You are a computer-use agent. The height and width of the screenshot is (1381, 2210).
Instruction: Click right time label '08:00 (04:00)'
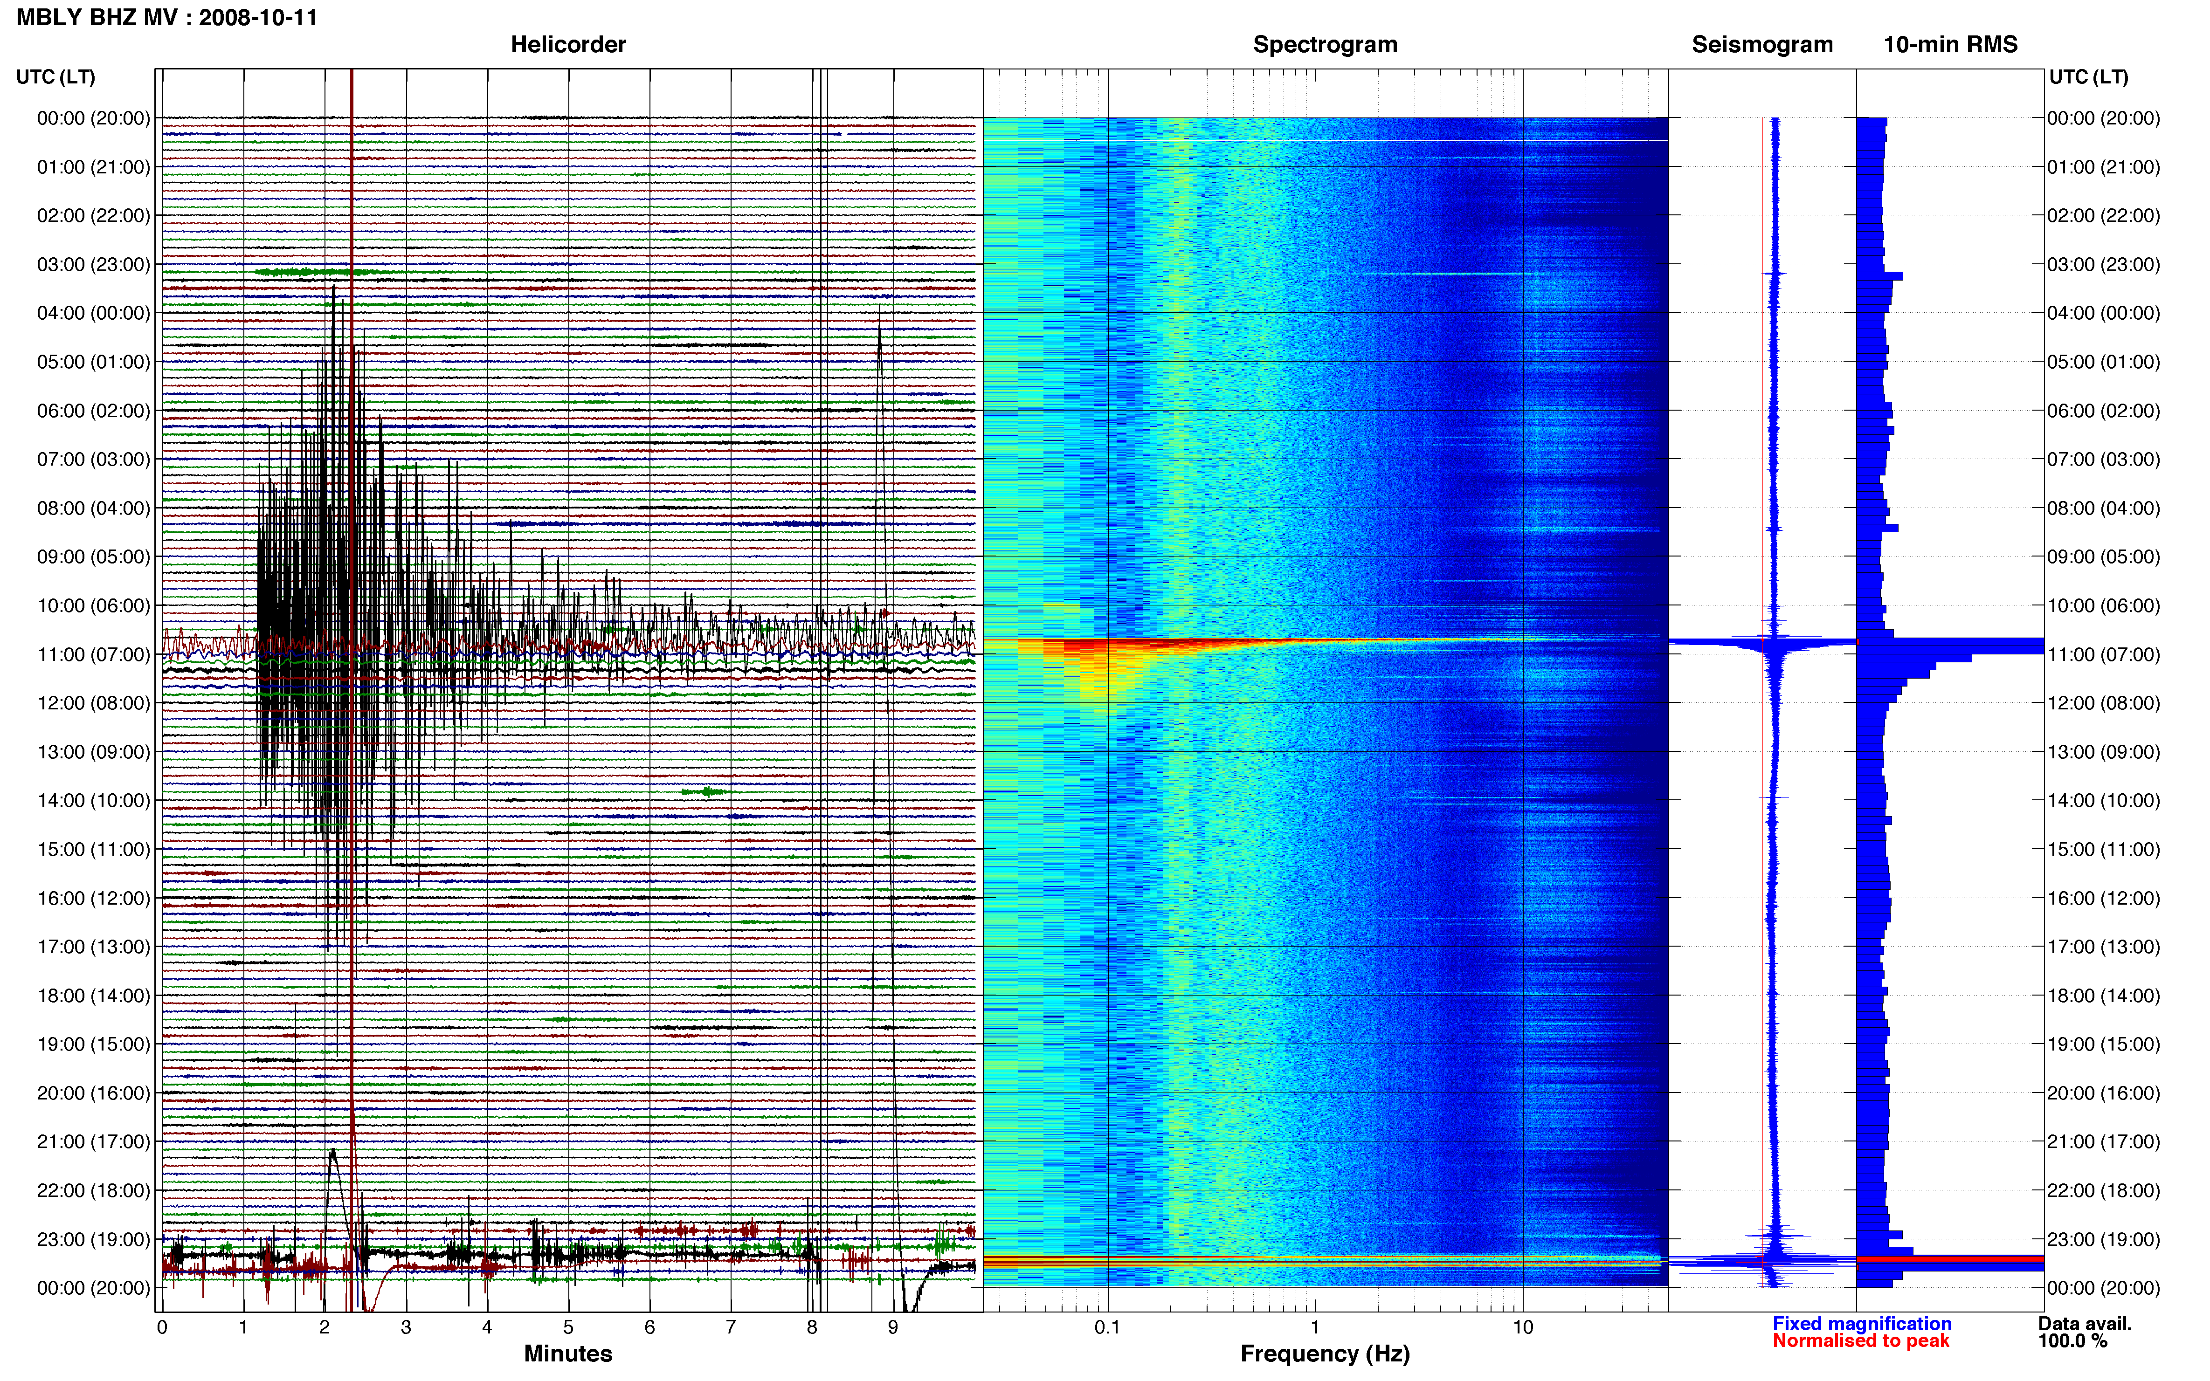[2103, 508]
